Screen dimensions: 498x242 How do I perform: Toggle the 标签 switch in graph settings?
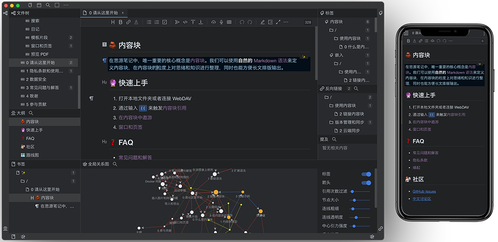pyautogui.click(x=366, y=174)
